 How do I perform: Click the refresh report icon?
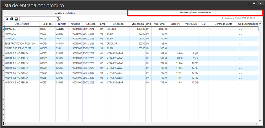pyautogui.click(x=7, y=19)
